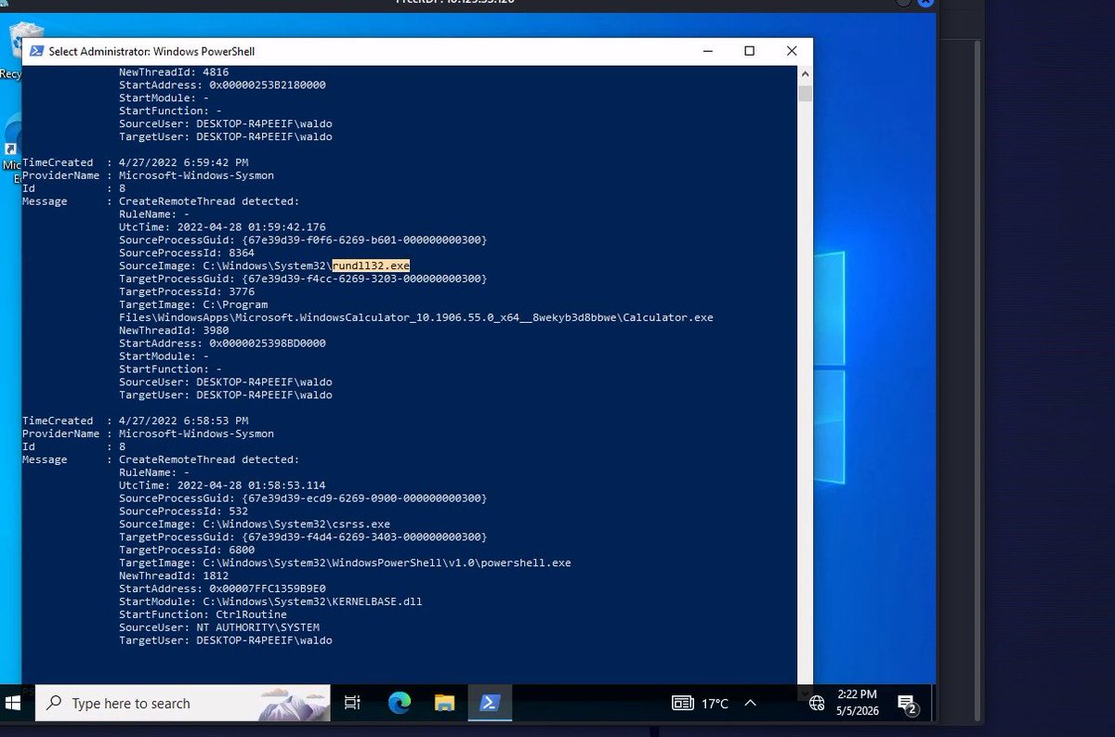Screen dimensions: 1115x737
Task: Click the 'Type here to search' box
Action: tap(182, 703)
